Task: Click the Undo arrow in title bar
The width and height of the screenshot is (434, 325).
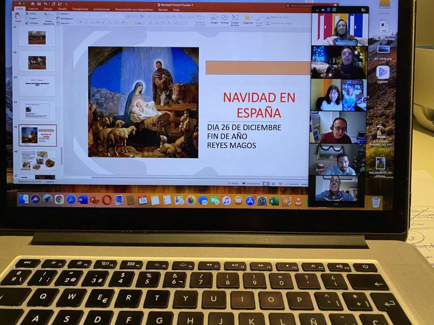Action: pyautogui.click(x=46, y=4)
